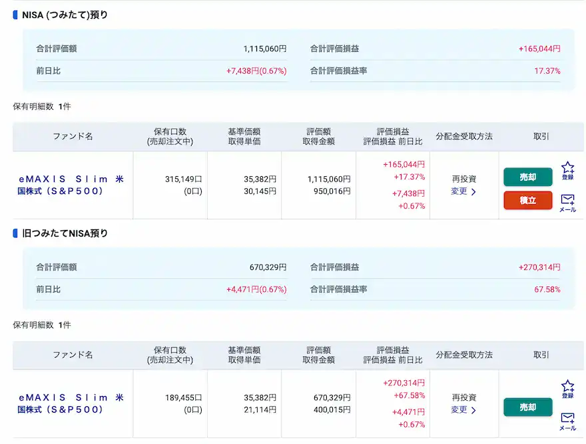Click the NISA (つみたて)預り section heading
Viewport: 586px width, 444px height.
click(x=65, y=15)
